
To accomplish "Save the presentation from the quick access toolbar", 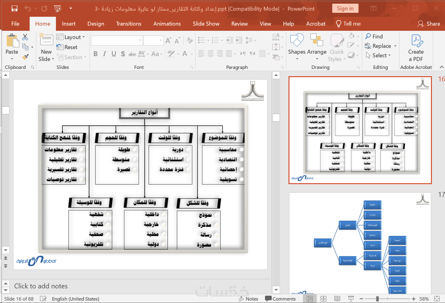I will pos(14,9).
